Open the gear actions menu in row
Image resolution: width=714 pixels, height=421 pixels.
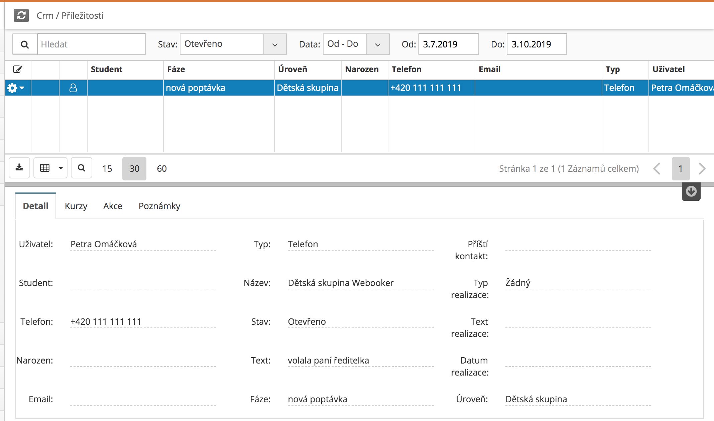(15, 88)
